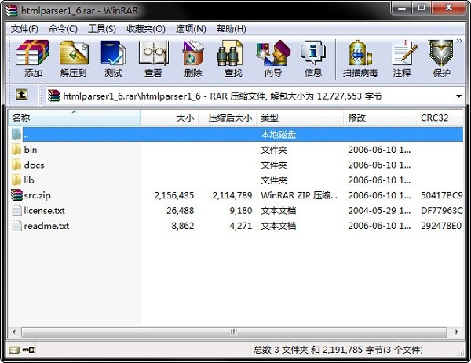Click the src.zip archive icon
The image size is (471, 363).
click(x=16, y=195)
